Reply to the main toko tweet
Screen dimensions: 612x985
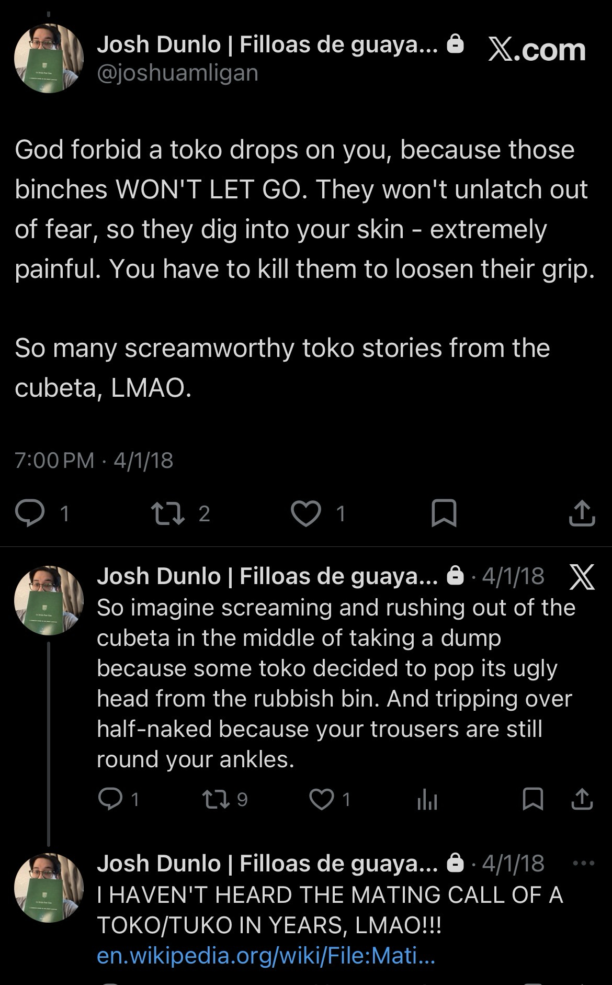click(x=30, y=513)
